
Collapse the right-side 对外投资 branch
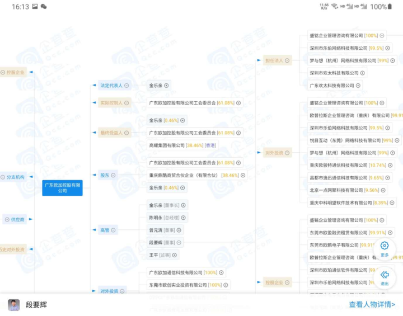tap(287, 153)
